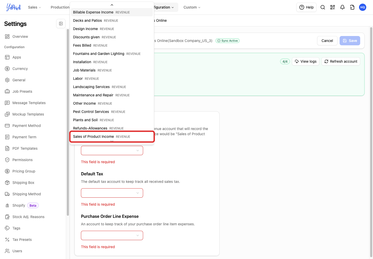Select Sales of Product Income option
This screenshot has height=259, width=373.
point(112,136)
